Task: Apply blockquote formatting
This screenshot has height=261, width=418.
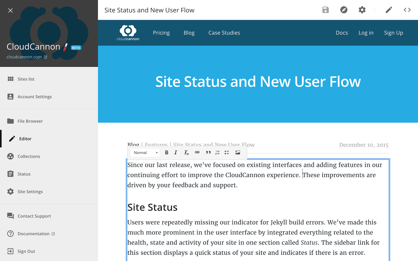Action: pos(208,152)
